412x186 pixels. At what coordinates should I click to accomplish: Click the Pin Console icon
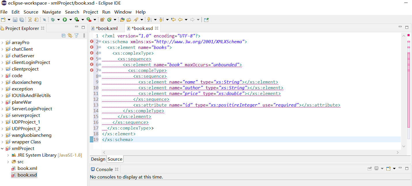point(370,169)
